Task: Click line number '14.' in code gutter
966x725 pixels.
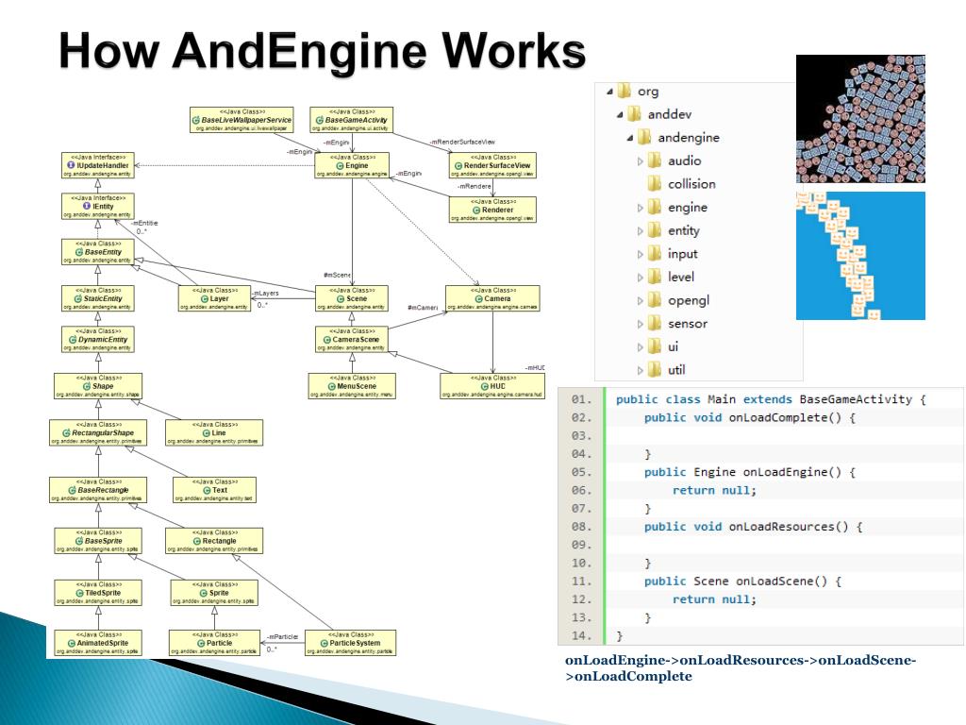Action: point(581,636)
